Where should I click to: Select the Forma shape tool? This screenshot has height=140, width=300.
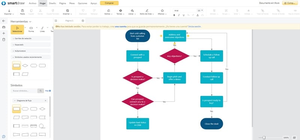31,30
